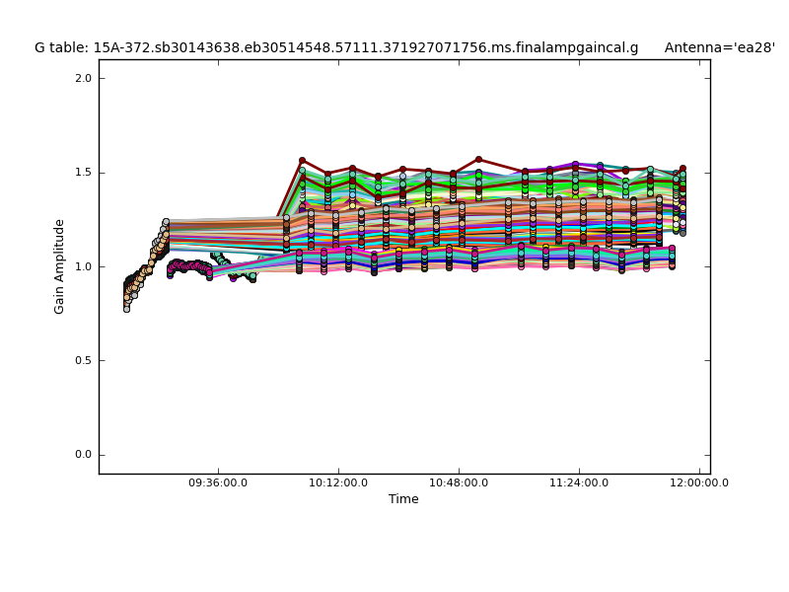
Task: Click the 10:48:00.0 time tick label
Action: tap(459, 483)
